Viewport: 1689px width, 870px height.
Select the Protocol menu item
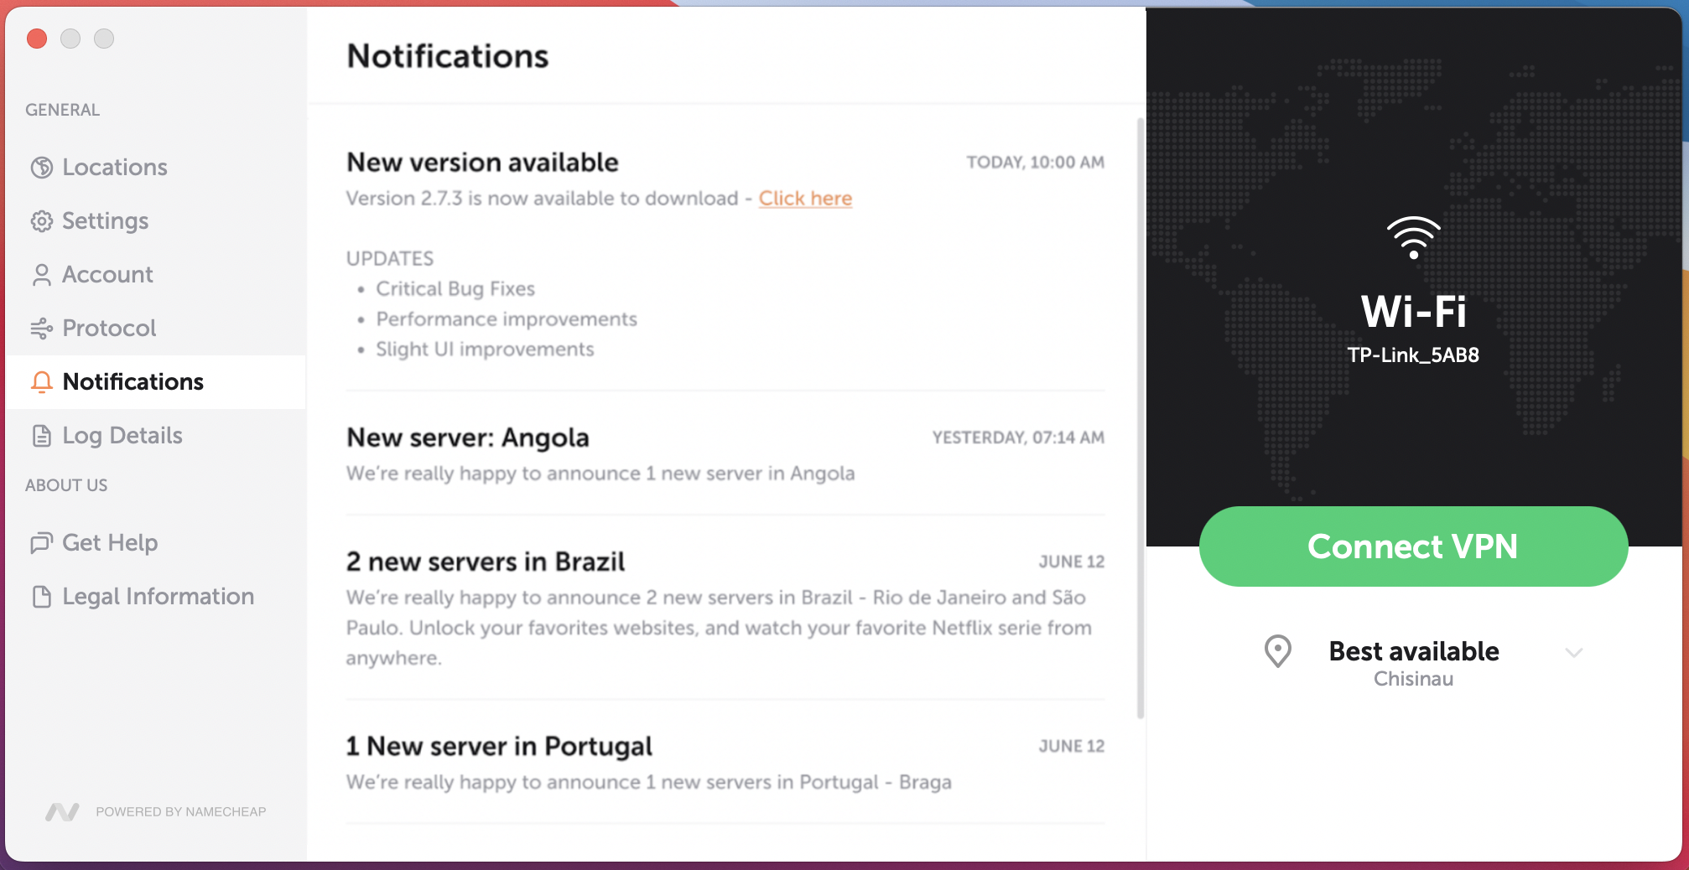(x=156, y=329)
